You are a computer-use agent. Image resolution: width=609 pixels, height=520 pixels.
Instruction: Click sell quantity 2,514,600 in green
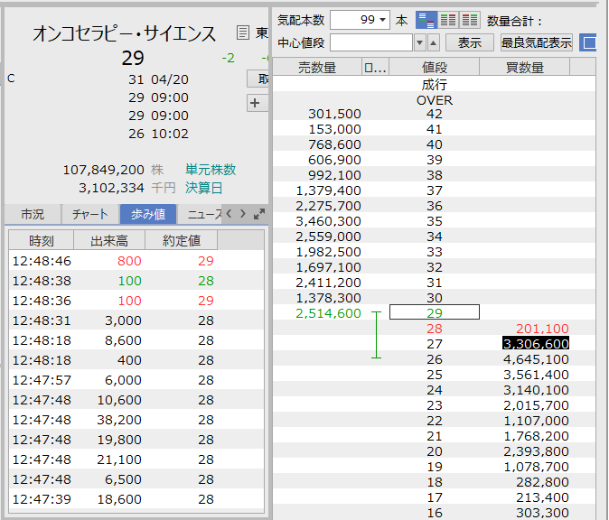point(328,313)
